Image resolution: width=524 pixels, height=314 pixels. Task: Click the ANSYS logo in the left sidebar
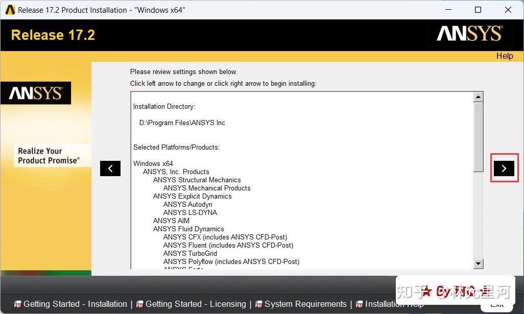click(36, 93)
